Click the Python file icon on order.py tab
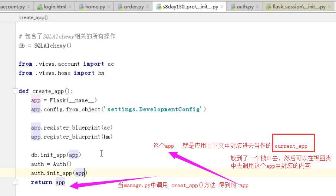The image size is (336, 196). click(120, 7)
